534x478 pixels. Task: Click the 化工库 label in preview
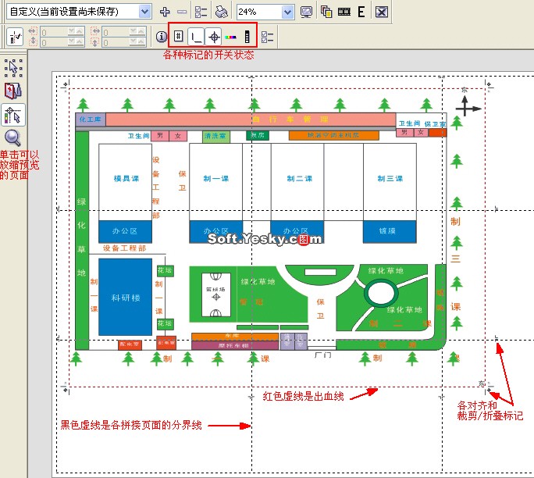coord(91,119)
